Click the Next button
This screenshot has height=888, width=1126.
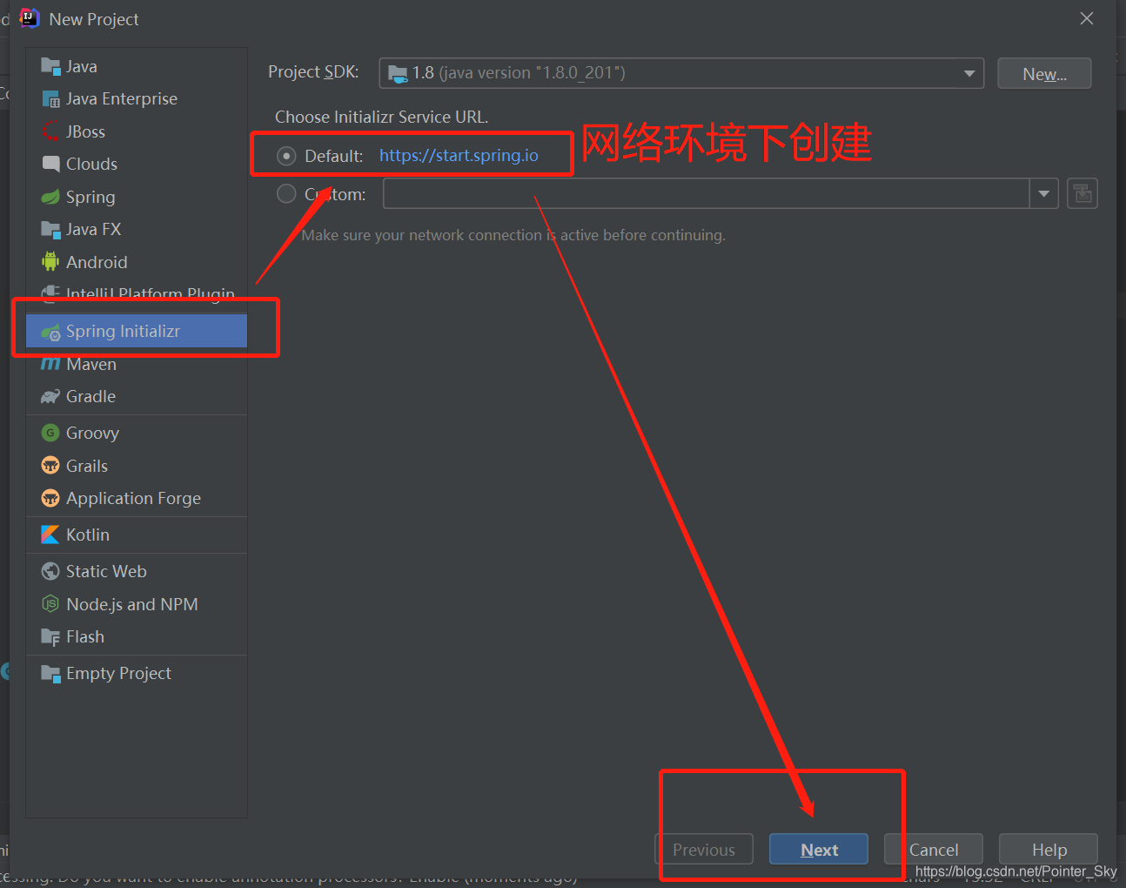[x=819, y=850]
